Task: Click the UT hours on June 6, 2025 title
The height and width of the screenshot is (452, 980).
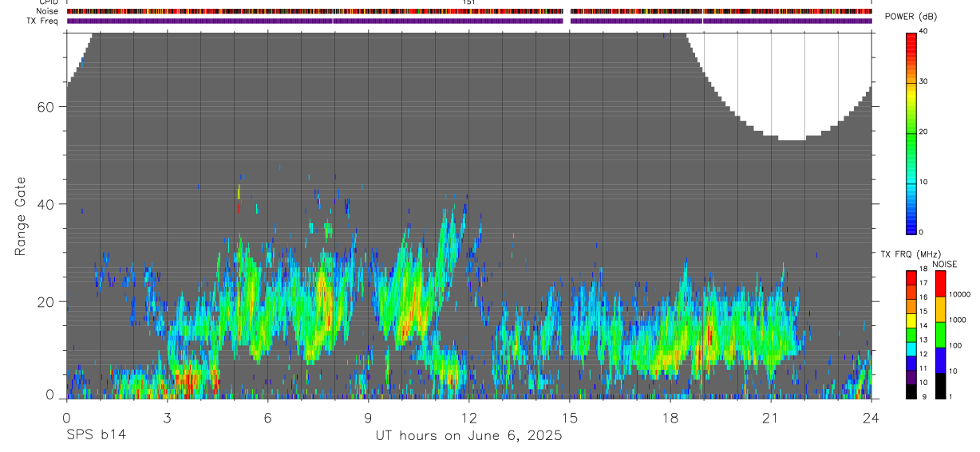Action: coord(469,436)
